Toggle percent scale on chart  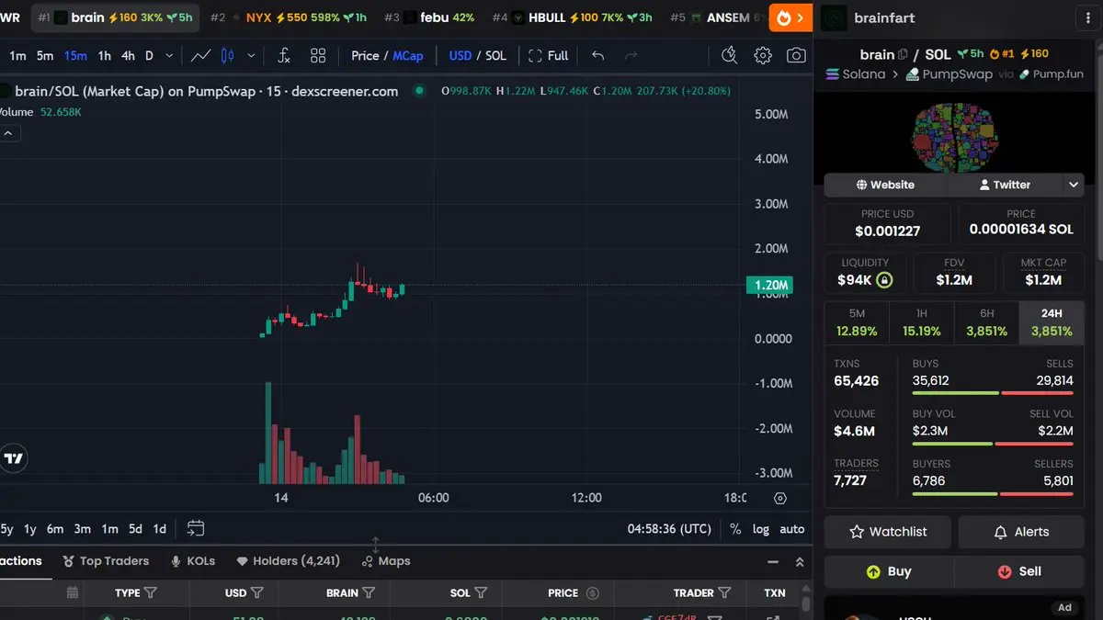click(x=735, y=529)
